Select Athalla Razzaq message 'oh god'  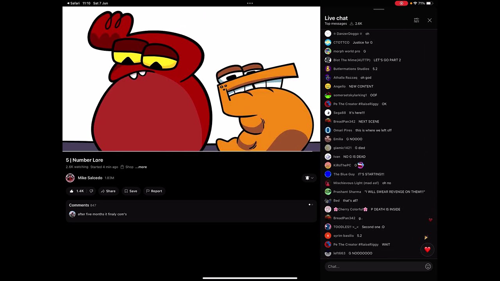tap(366, 78)
